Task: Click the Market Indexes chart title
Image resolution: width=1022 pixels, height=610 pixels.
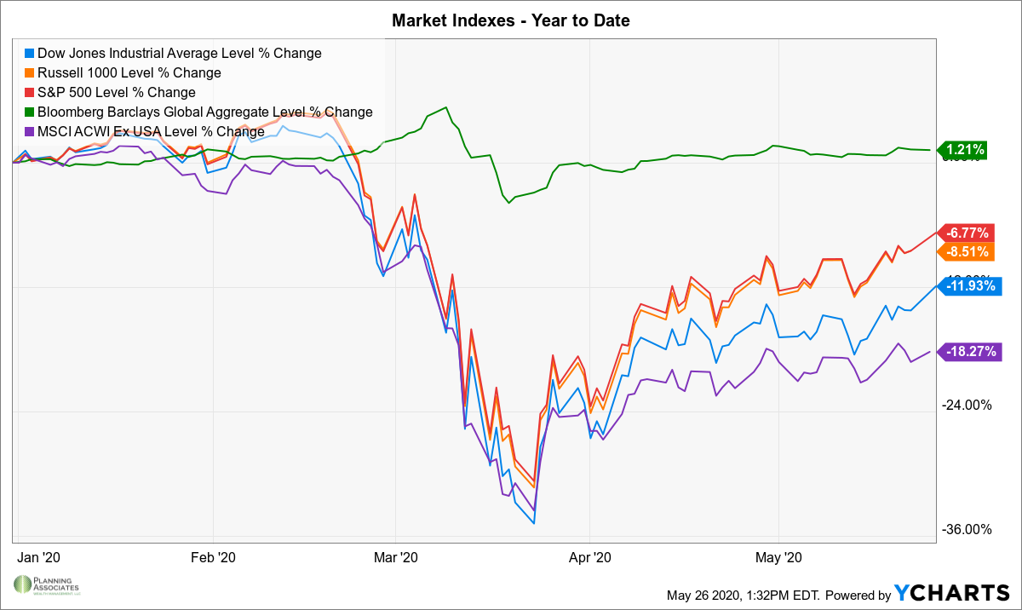Action: pos(511,20)
